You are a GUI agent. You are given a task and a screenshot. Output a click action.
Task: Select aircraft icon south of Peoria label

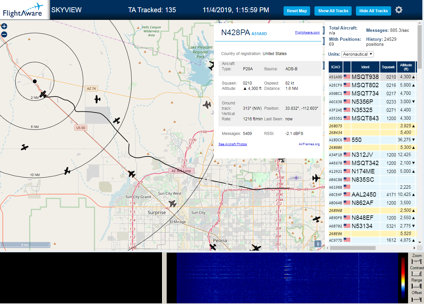[x=213, y=247]
